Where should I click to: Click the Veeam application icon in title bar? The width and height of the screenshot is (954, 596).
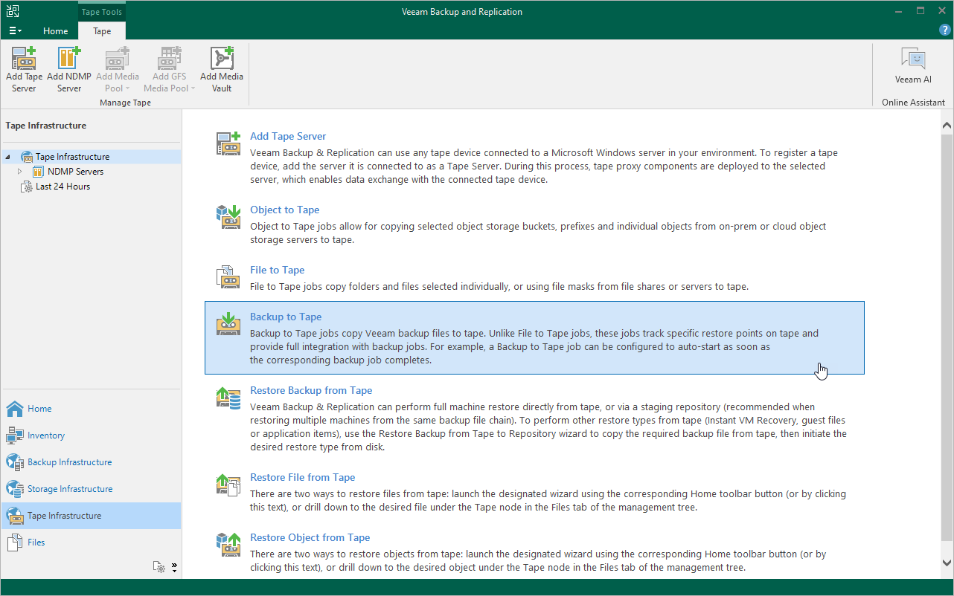coord(12,11)
